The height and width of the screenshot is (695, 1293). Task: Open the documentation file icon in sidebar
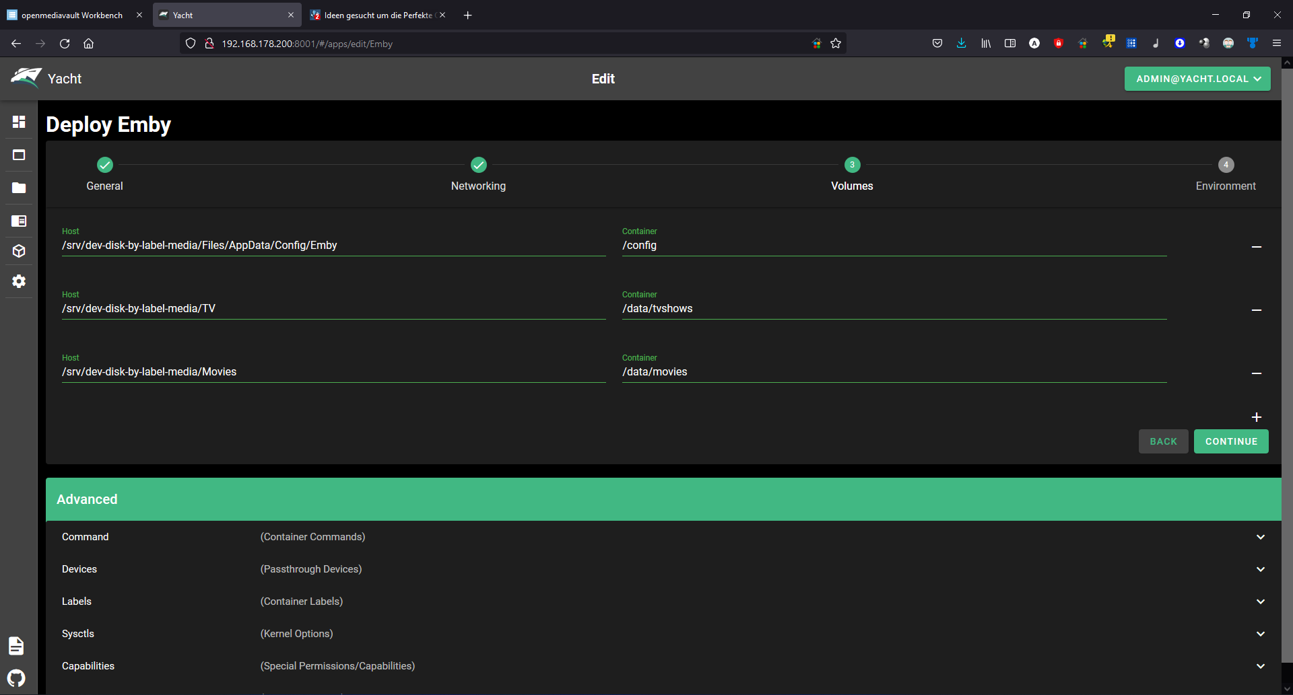click(16, 646)
